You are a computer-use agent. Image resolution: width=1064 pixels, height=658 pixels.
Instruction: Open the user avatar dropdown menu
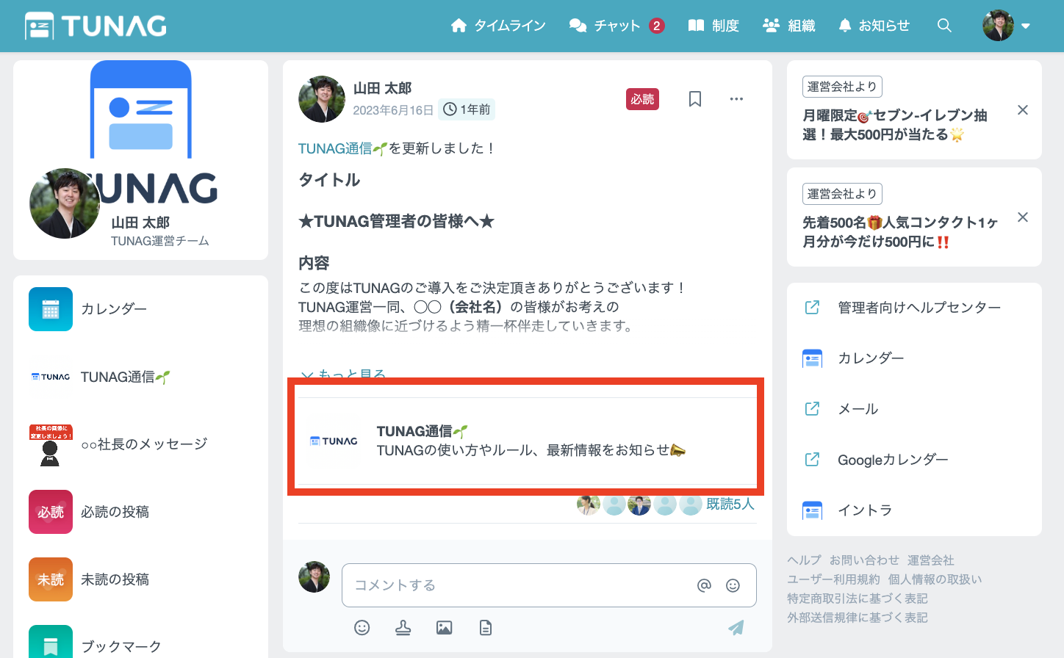point(1006,26)
